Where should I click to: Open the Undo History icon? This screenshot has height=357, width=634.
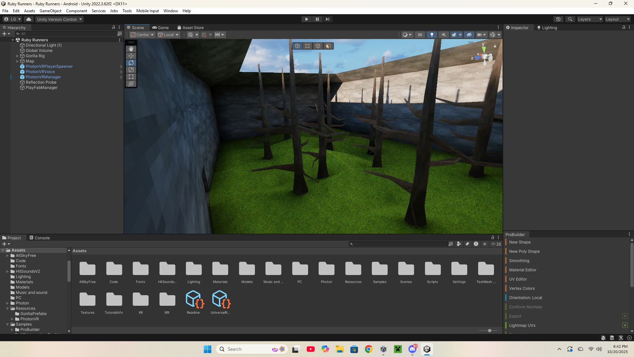tap(558, 19)
